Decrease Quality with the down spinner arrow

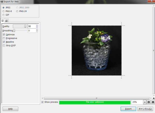pos(37,27)
